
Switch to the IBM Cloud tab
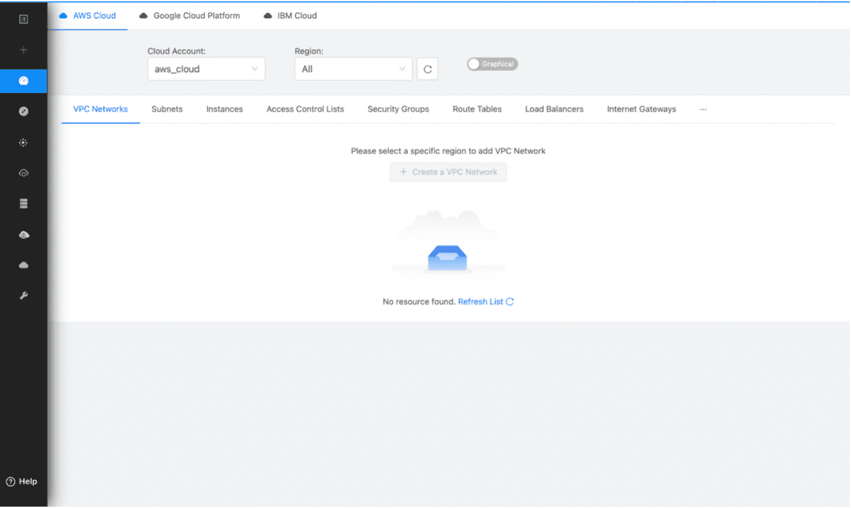click(291, 16)
